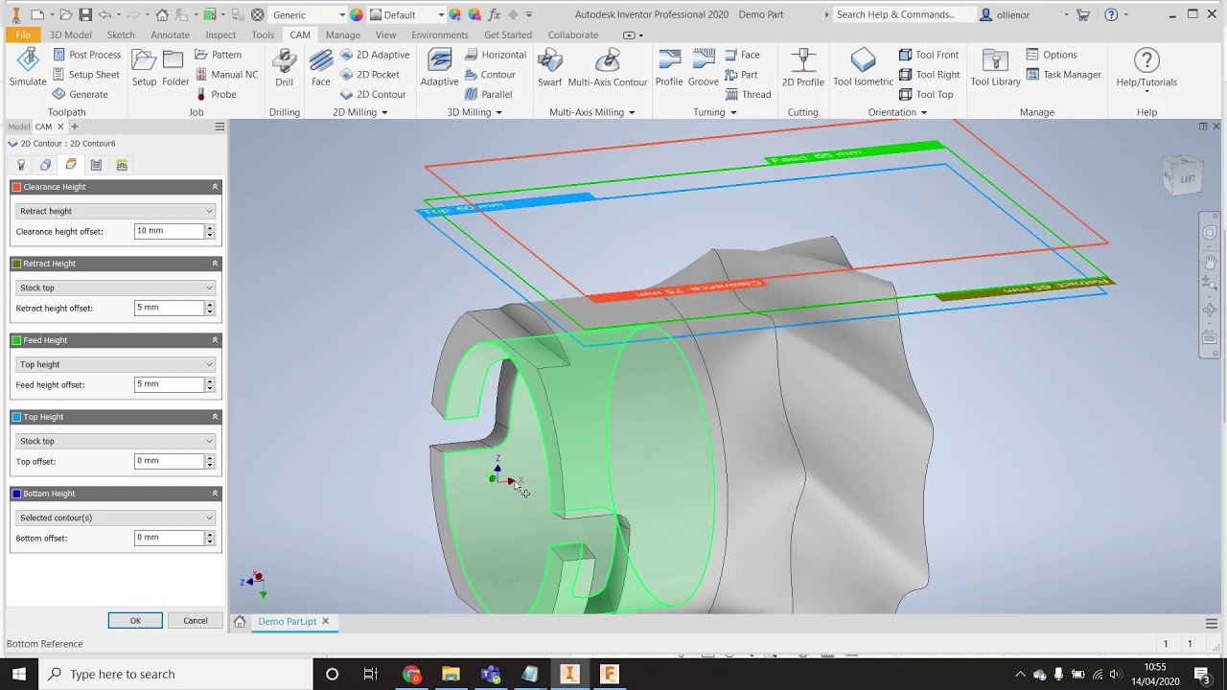This screenshot has width=1227, height=690.
Task: Choose the Swarf multi-axis strategy
Action: [550, 67]
